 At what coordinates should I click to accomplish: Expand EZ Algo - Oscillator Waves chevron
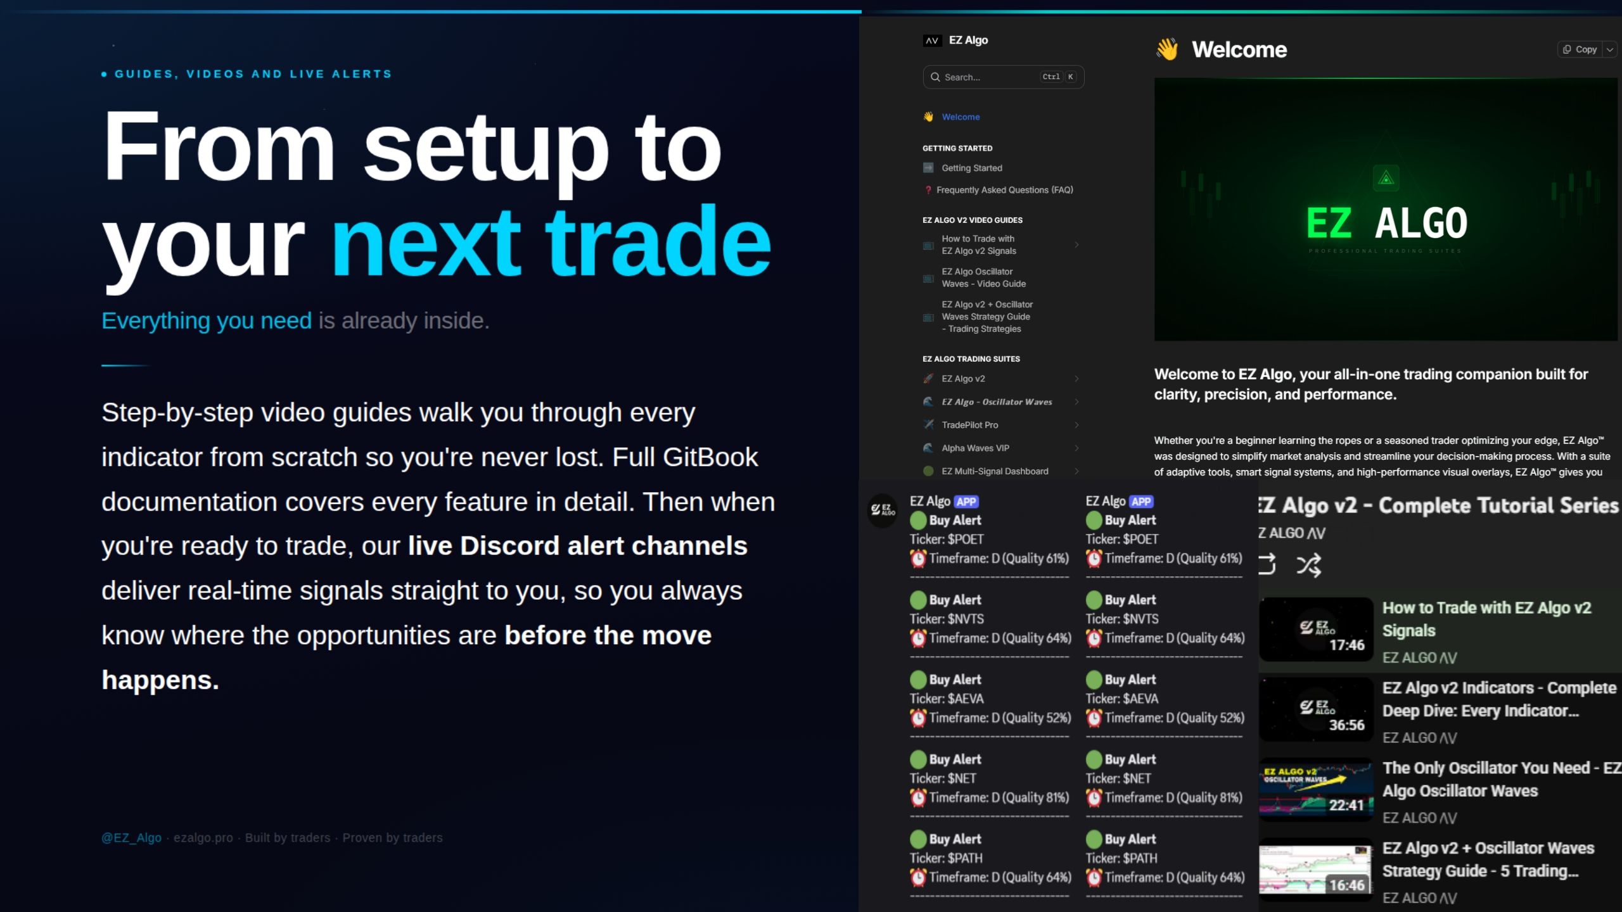tap(1076, 402)
